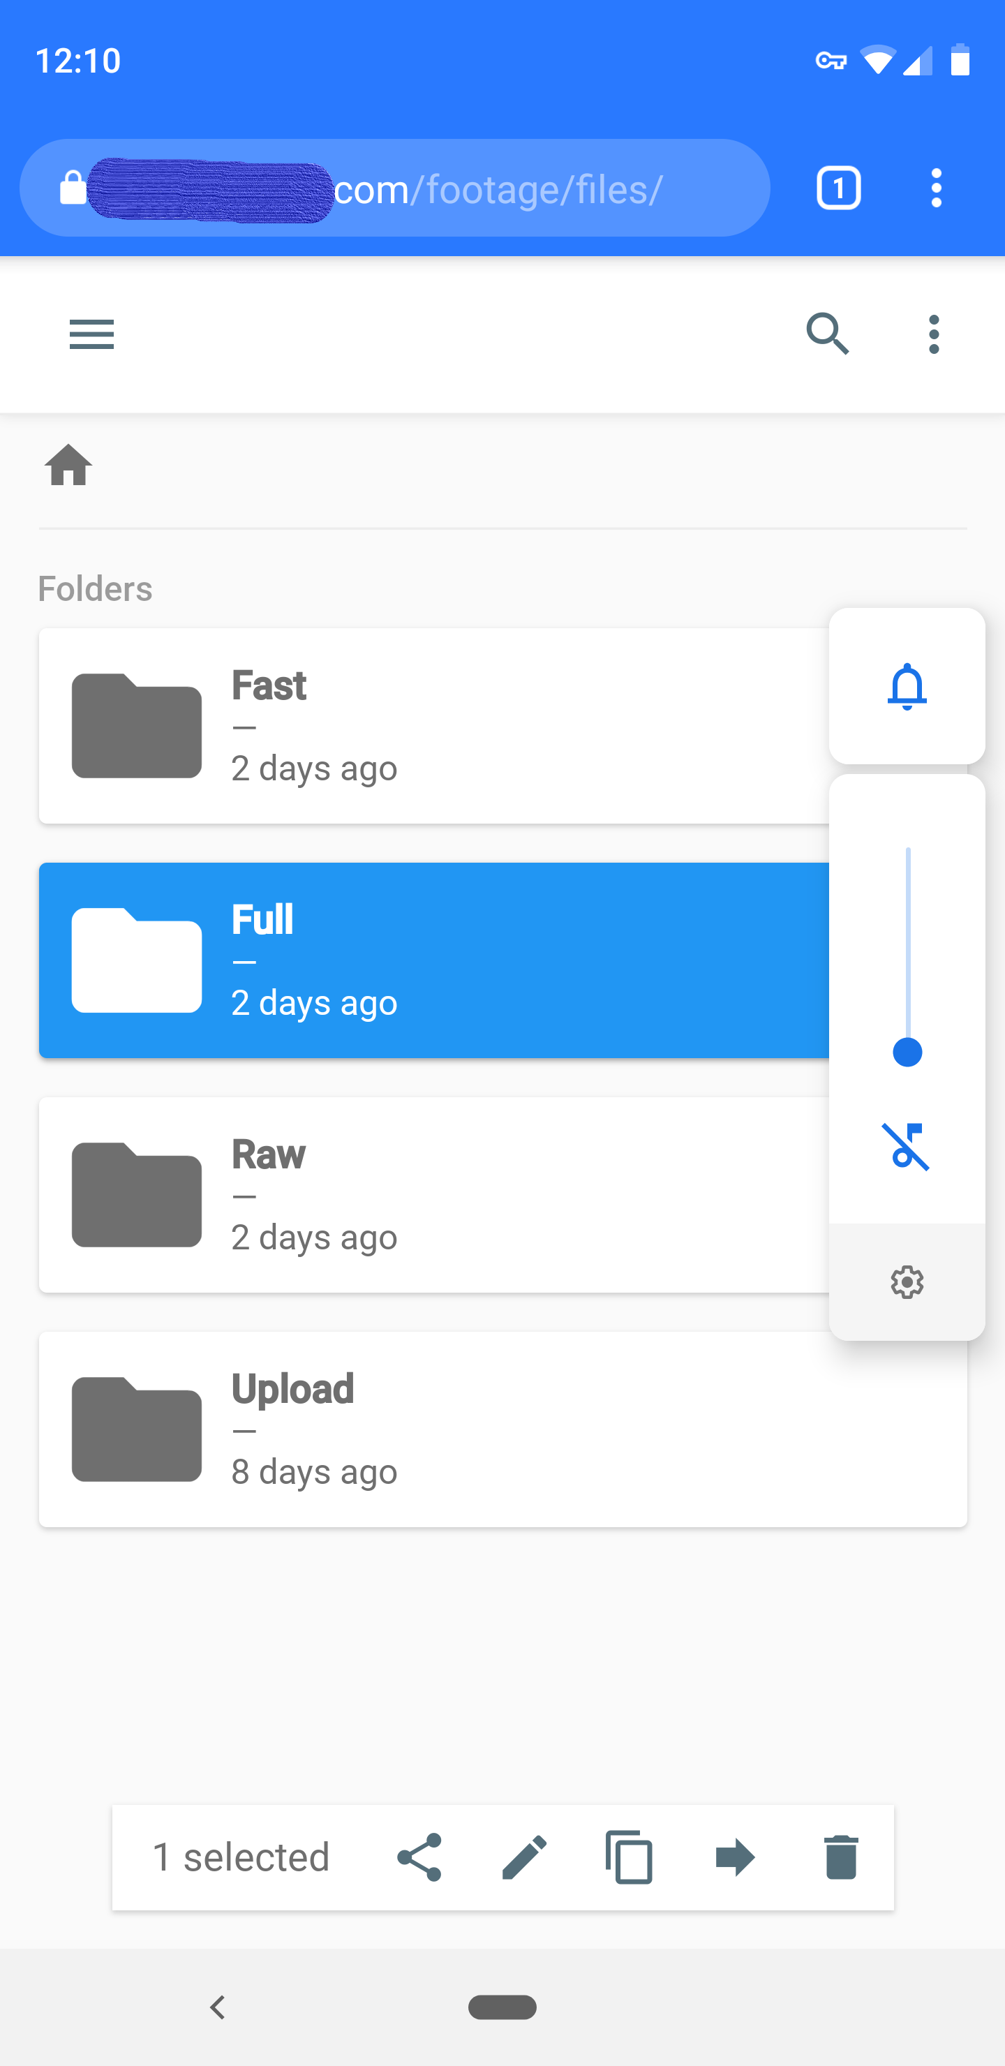The image size is (1005, 2066).
Task: Open the browser's three-dot overflow menu
Action: coord(936,188)
